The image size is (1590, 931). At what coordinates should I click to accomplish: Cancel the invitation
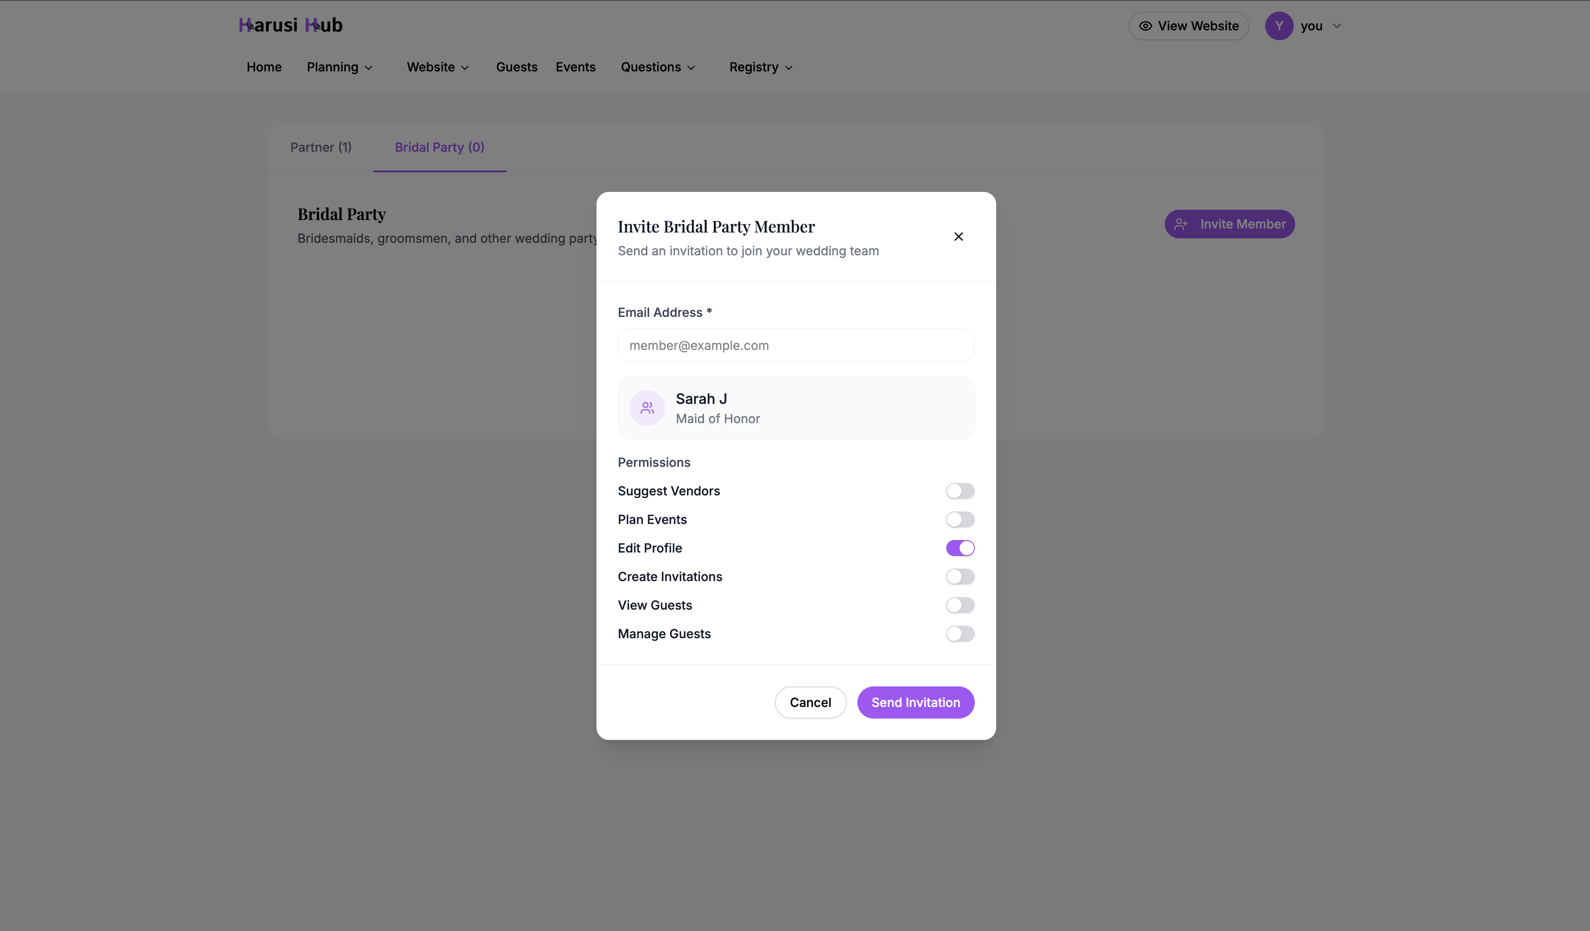point(810,702)
